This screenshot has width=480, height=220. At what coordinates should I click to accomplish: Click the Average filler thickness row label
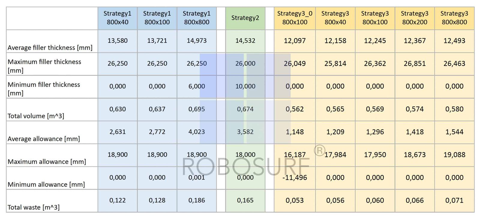pyautogui.click(x=50, y=48)
